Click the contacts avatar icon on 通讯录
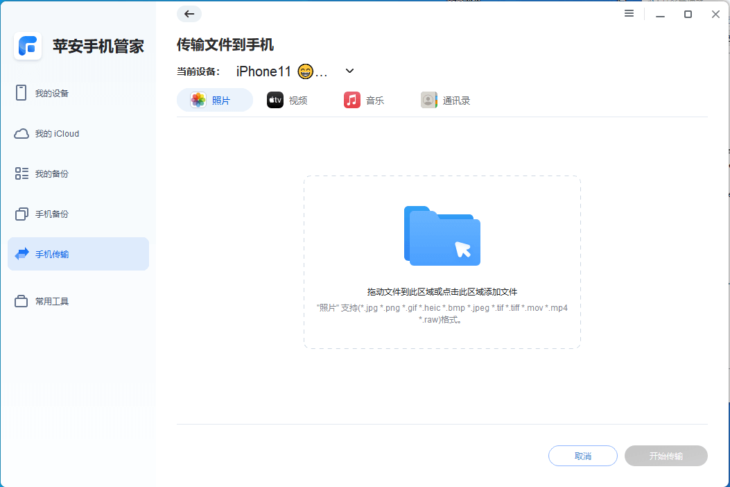The height and width of the screenshot is (487, 730). pos(428,99)
